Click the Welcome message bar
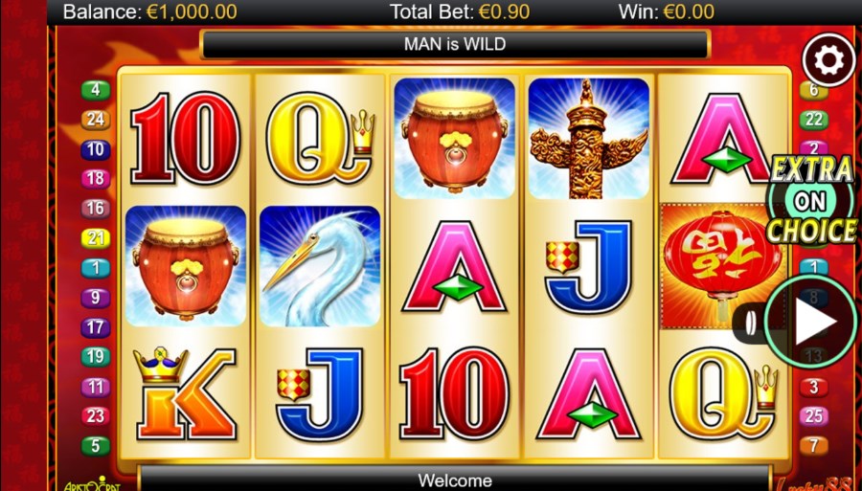The width and height of the screenshot is (862, 491). point(455,480)
